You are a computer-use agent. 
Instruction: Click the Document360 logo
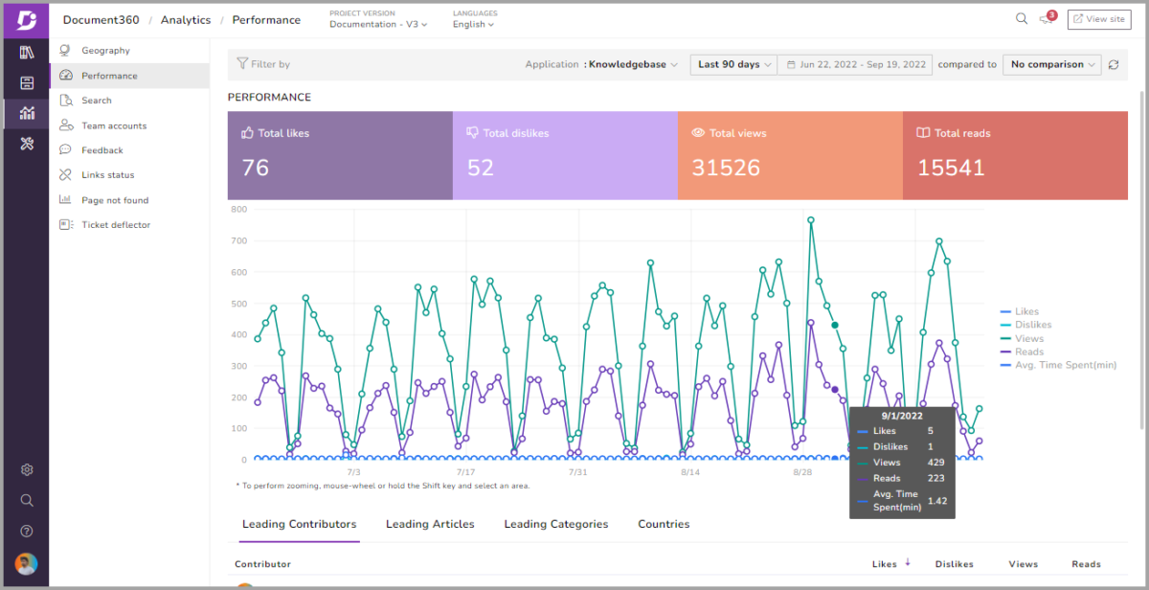26,19
